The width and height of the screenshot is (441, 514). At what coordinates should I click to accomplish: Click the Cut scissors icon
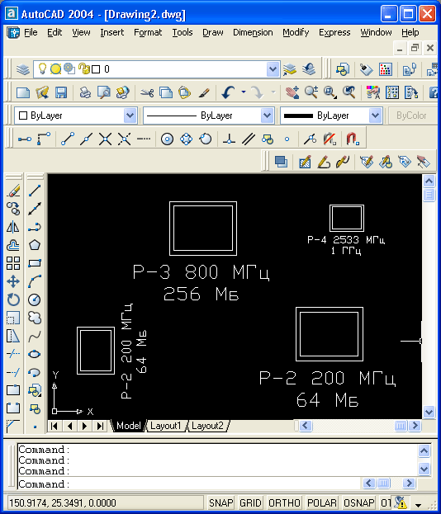[147, 92]
